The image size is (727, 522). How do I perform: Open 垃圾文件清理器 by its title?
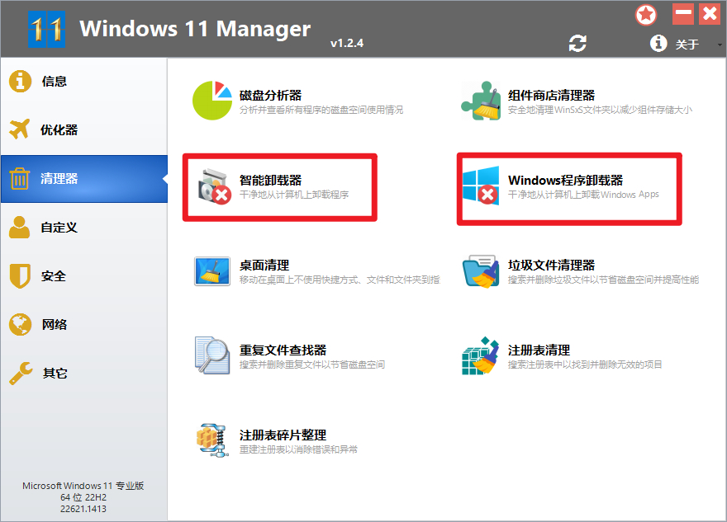[551, 266]
